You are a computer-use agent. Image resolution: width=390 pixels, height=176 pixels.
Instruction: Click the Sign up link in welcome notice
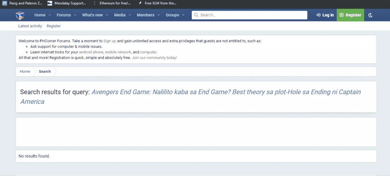pyautogui.click(x=110, y=41)
